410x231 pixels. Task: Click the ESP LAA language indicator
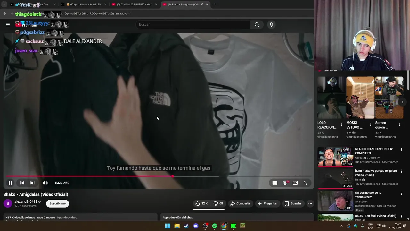(x=370, y=226)
